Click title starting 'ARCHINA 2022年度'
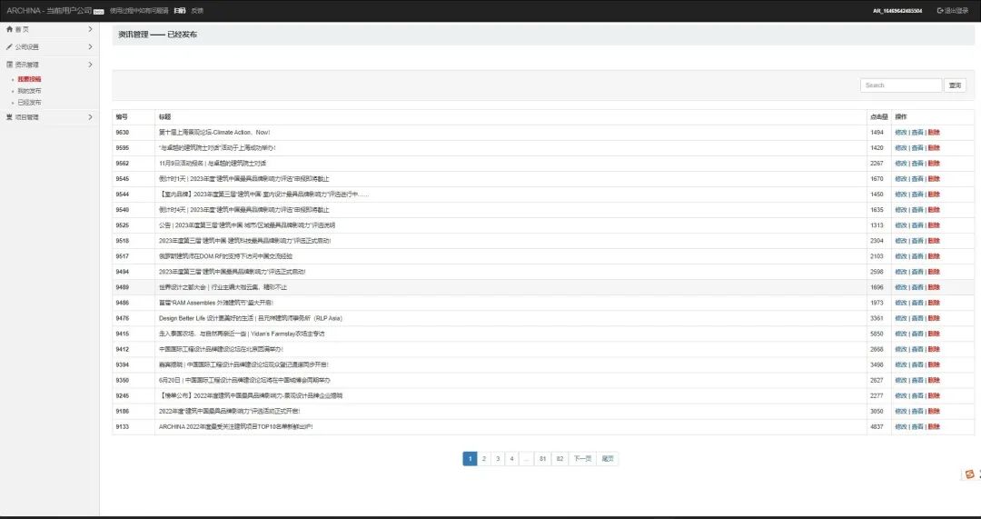Viewport: 981px width, 519px height. click(236, 426)
